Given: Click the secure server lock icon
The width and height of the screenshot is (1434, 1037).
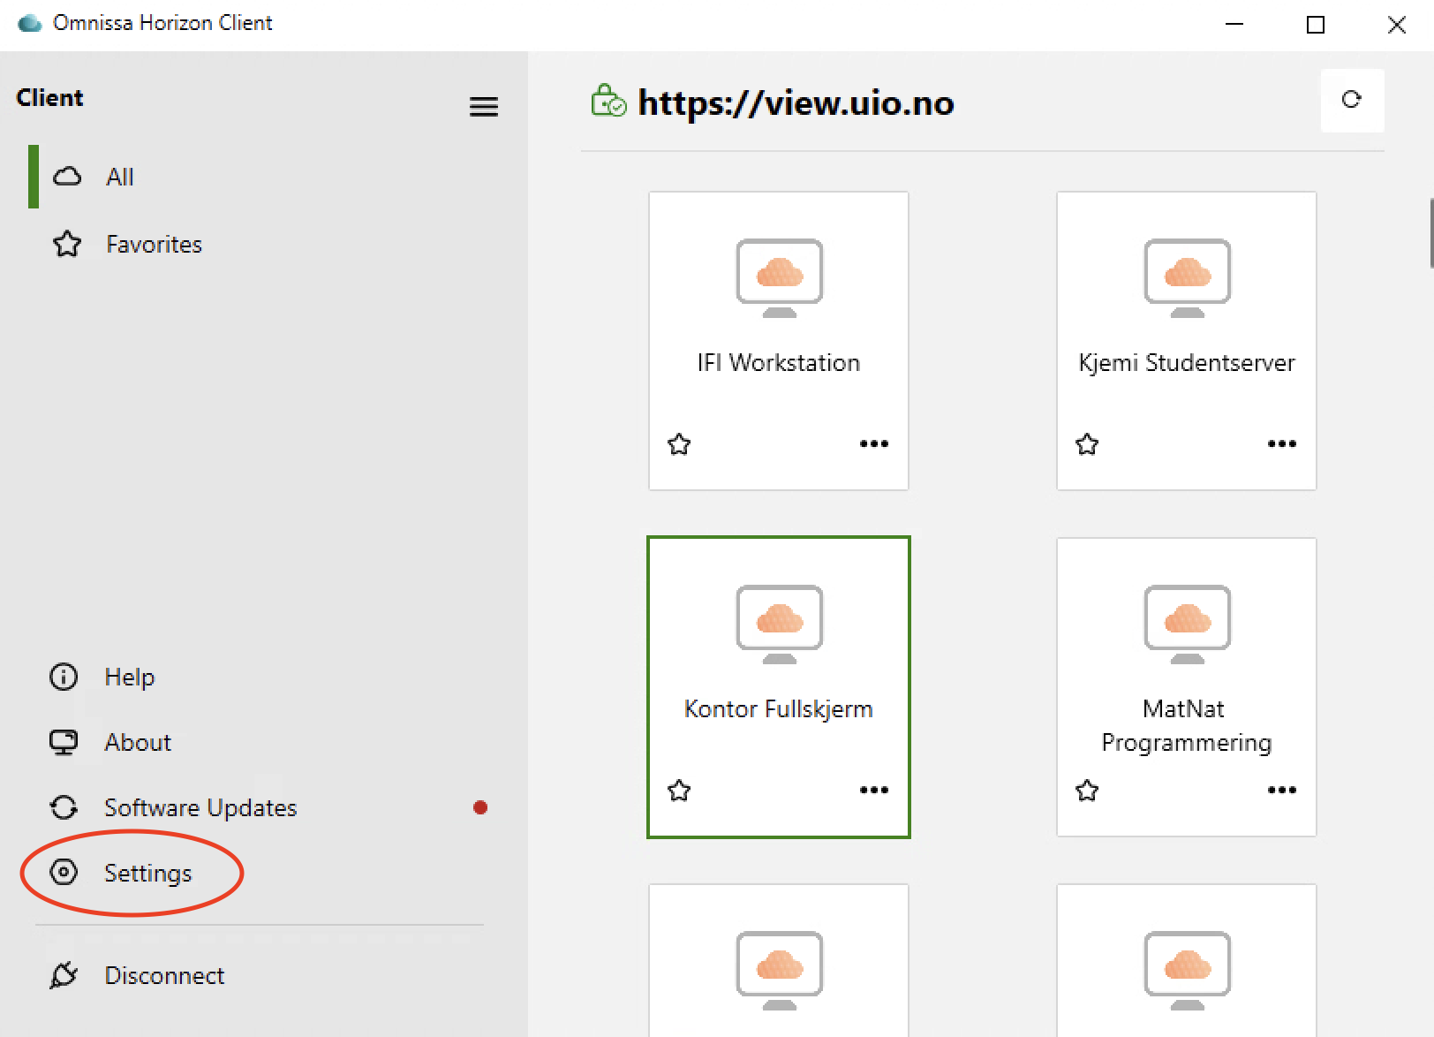Looking at the screenshot, I should coord(608,101).
